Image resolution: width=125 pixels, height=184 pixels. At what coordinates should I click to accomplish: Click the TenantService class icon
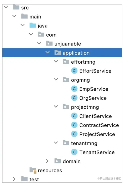[x=74, y=152]
